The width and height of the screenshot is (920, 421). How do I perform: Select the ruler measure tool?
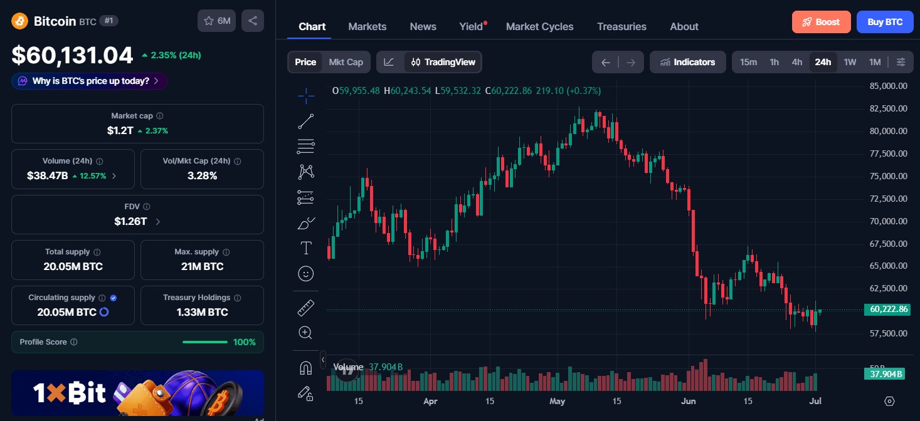pyautogui.click(x=306, y=308)
